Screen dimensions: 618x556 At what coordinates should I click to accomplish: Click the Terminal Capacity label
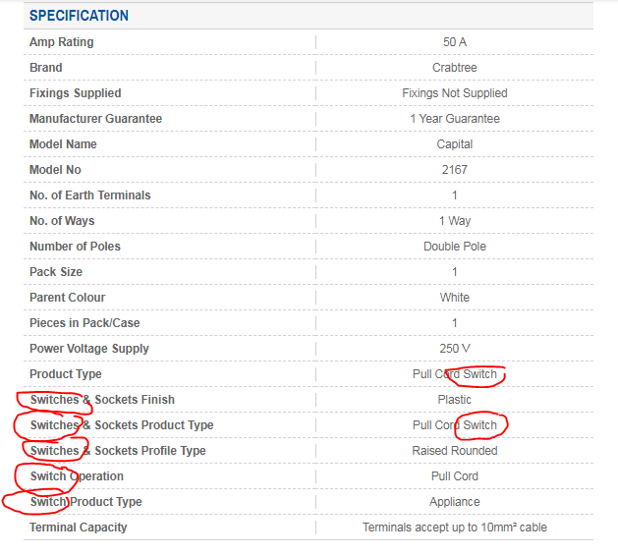(79, 528)
